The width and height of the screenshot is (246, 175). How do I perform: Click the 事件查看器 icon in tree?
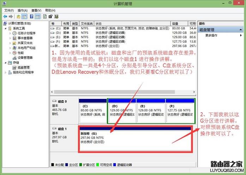[x=14, y=38]
